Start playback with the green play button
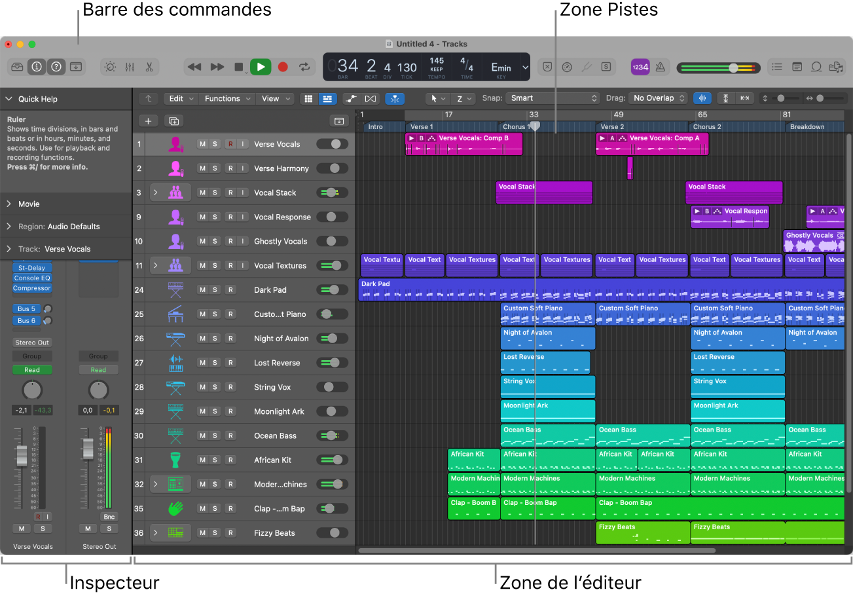 (x=261, y=67)
